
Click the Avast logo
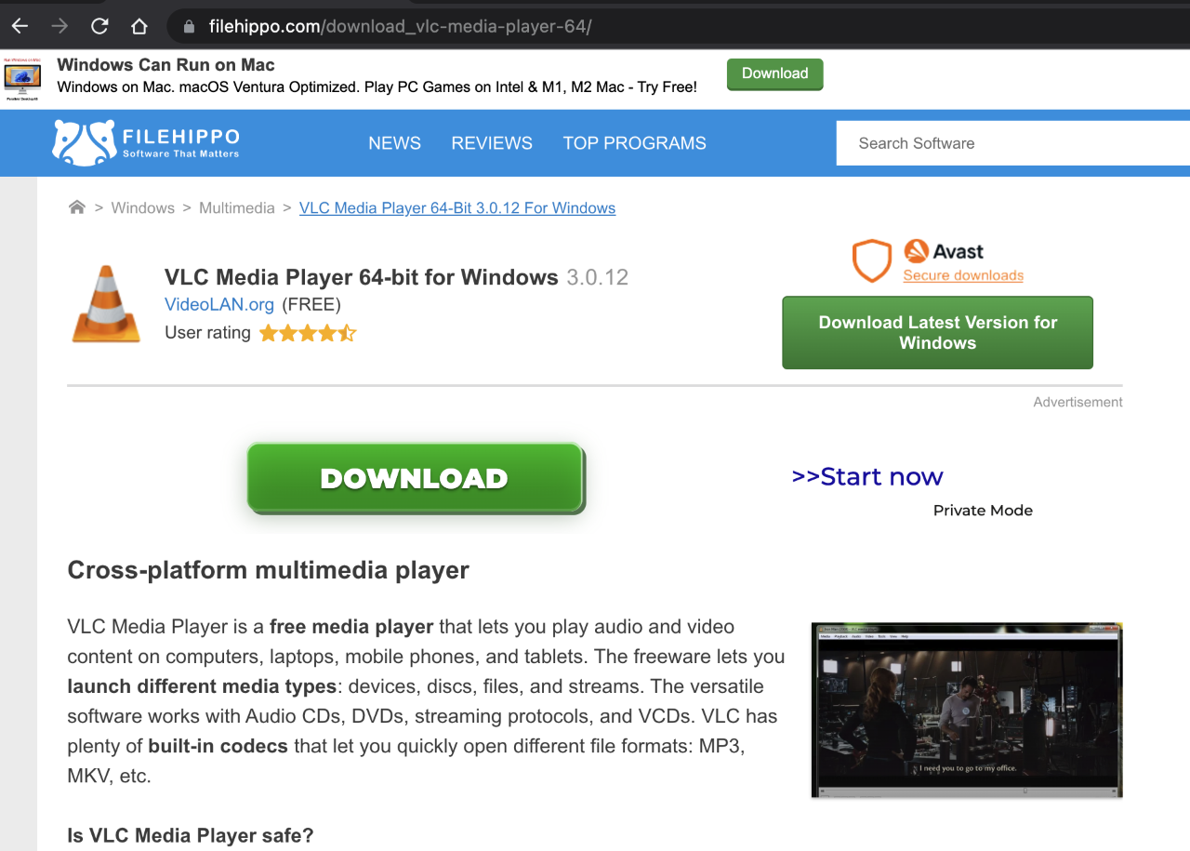click(944, 251)
